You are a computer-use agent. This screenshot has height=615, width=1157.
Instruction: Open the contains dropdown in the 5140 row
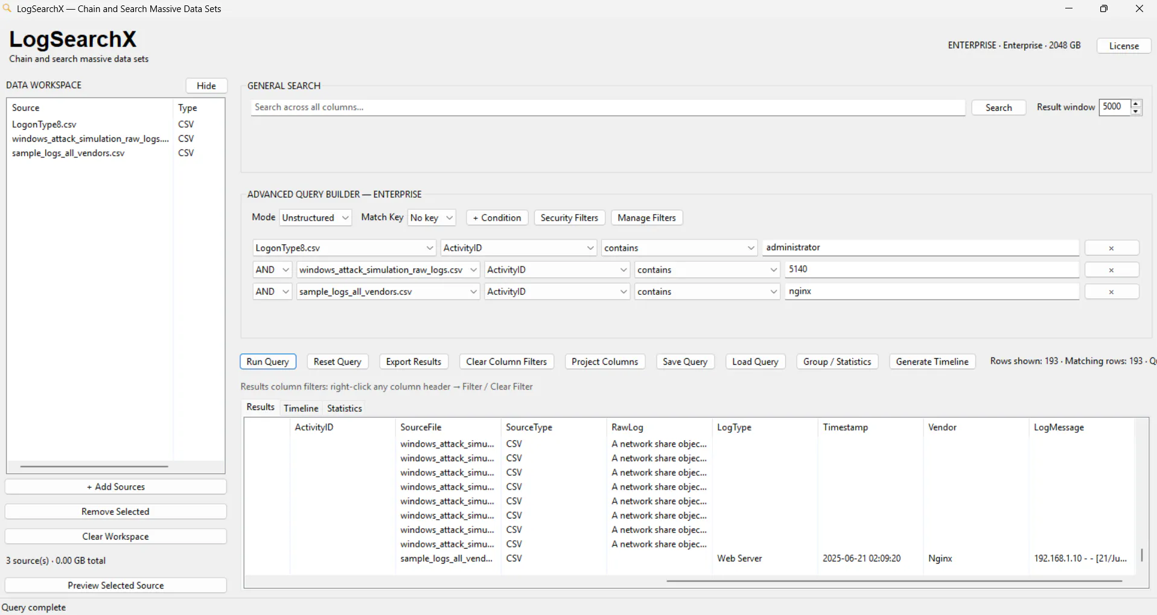click(707, 270)
